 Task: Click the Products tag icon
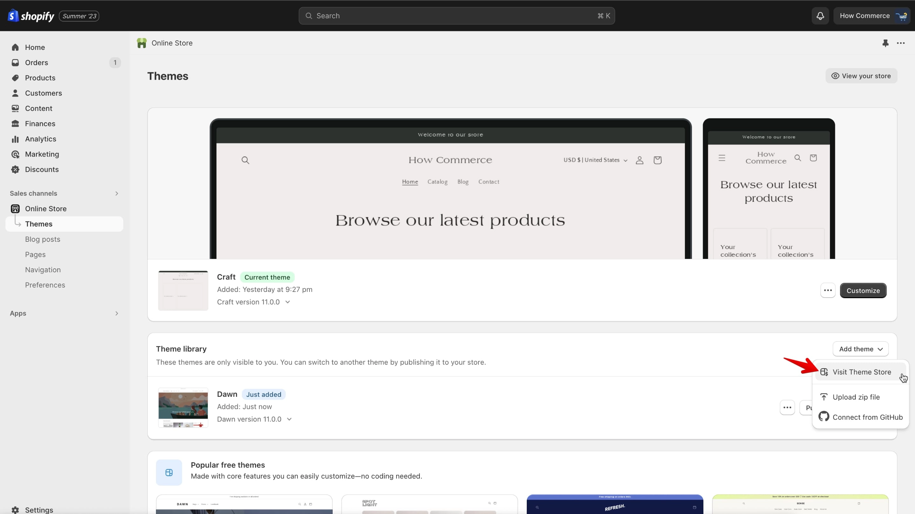[15, 78]
